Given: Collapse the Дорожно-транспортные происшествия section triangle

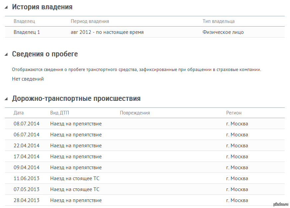Looking at the screenshot, I should tap(6, 99).
